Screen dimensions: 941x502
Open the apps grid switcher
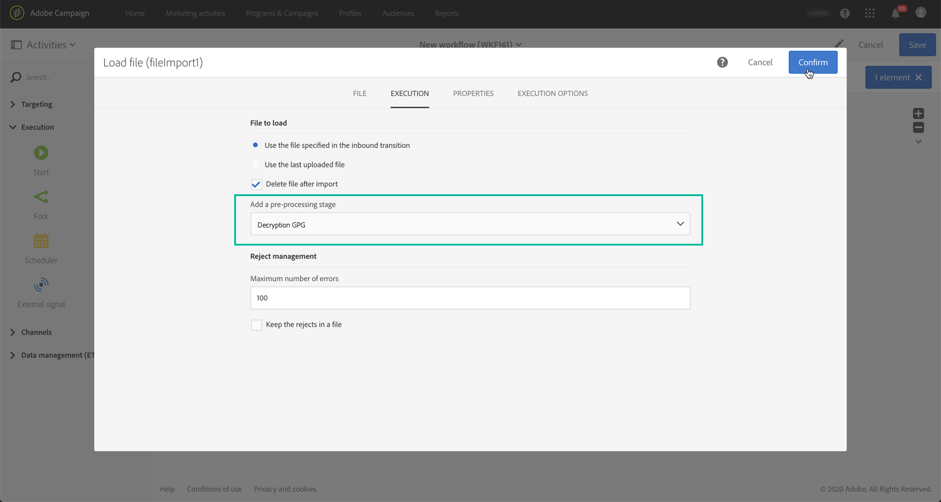coord(870,13)
